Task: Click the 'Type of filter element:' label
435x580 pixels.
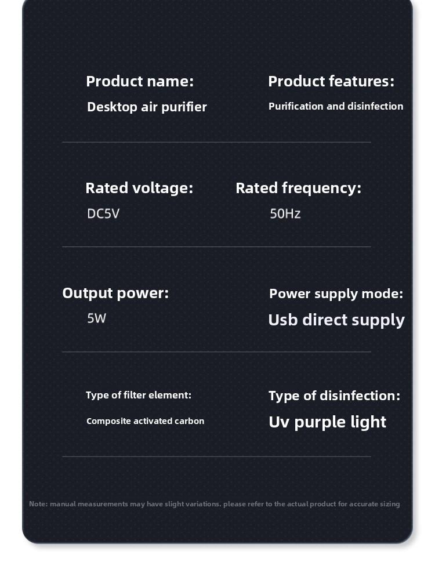Action: pyautogui.click(x=139, y=395)
